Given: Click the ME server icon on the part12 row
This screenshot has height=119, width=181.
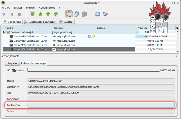Looking at the screenshot, I should click(54, 45).
